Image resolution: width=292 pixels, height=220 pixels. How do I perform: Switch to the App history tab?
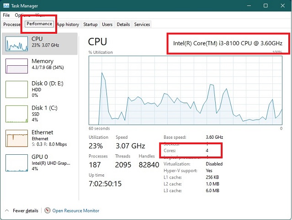[x=68, y=24]
